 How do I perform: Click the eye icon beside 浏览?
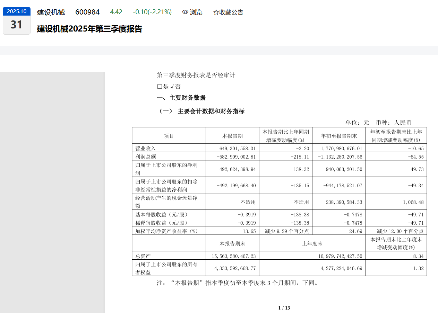185,12
